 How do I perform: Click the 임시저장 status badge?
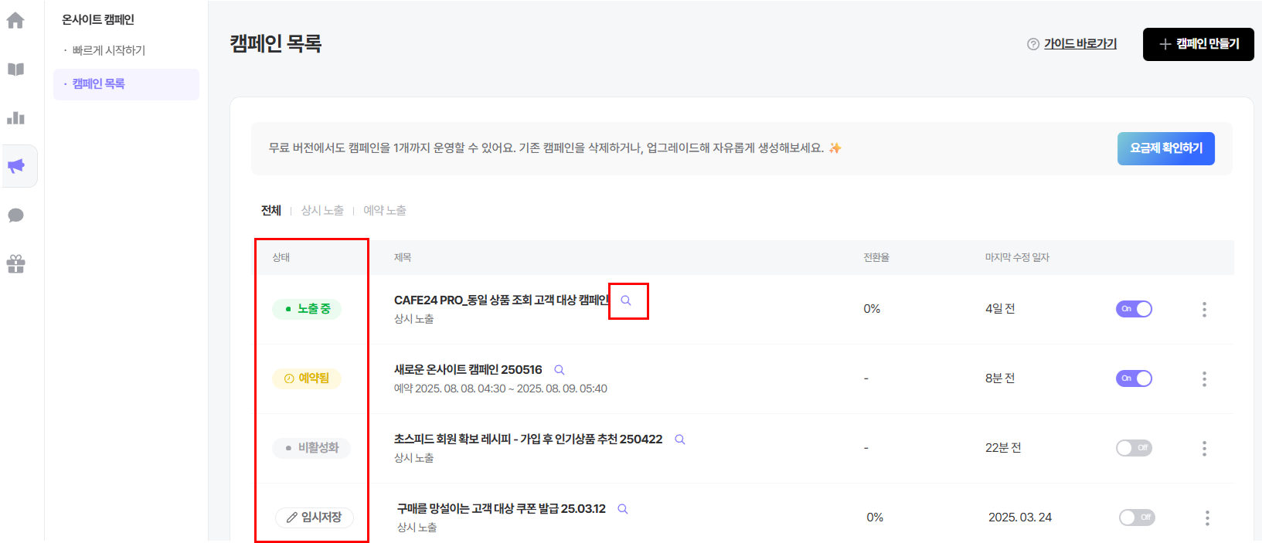(315, 518)
